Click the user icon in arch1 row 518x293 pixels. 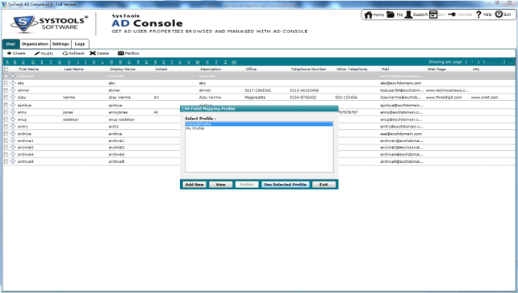point(13,126)
